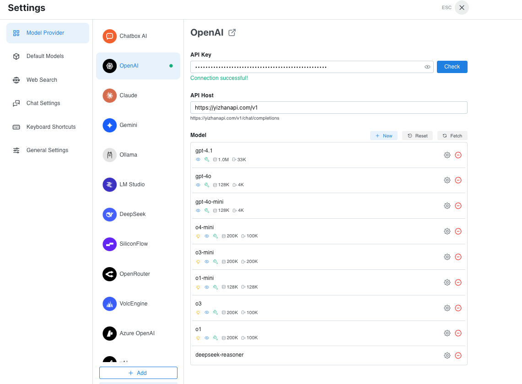522x384 pixels.
Task: Click the o1-mini model name
Action: coord(204,278)
